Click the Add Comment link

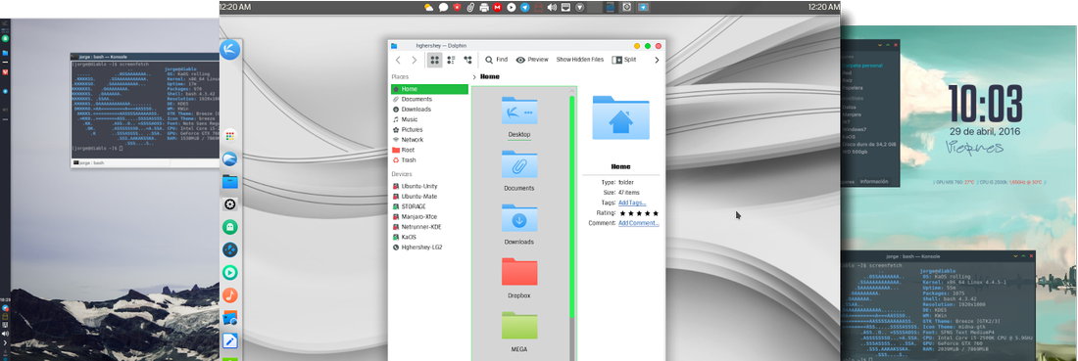coord(639,223)
